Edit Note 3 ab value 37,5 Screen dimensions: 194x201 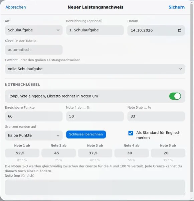click(95, 153)
